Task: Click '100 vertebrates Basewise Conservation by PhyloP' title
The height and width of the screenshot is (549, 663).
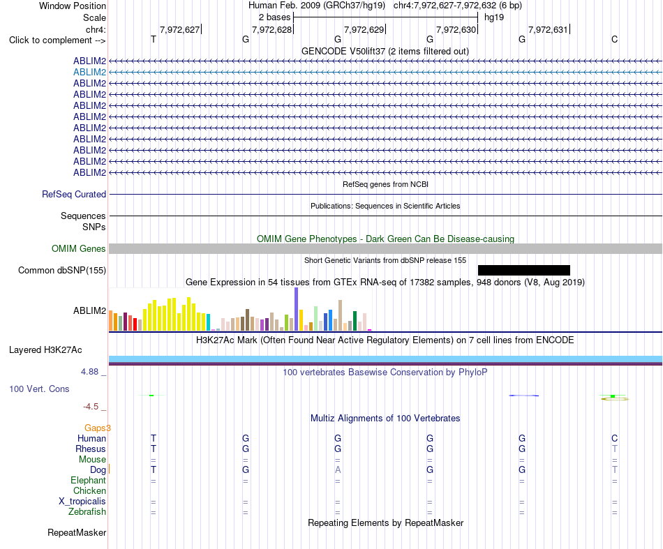Action: click(385, 373)
